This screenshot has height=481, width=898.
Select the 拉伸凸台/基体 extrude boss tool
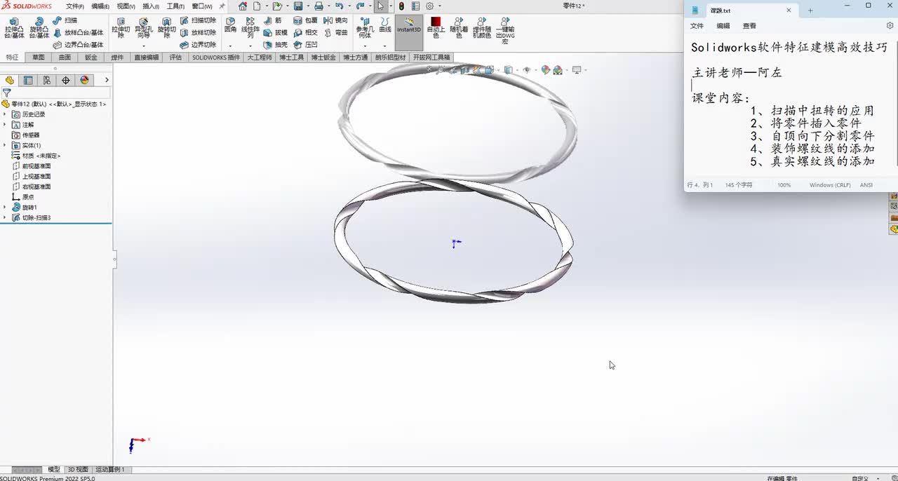click(x=14, y=28)
